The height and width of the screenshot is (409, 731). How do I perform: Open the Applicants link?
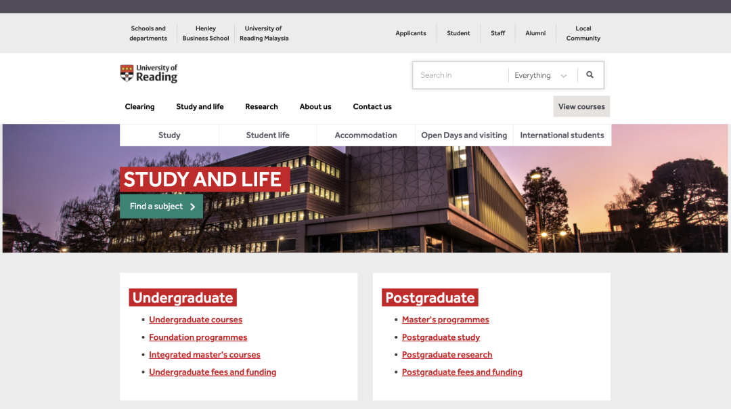click(411, 33)
